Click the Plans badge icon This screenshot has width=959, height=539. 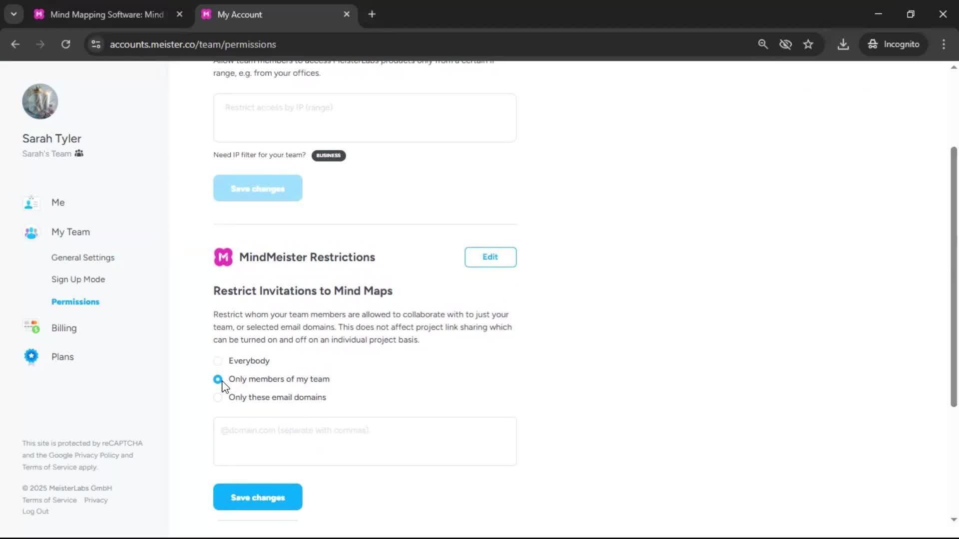point(31,357)
